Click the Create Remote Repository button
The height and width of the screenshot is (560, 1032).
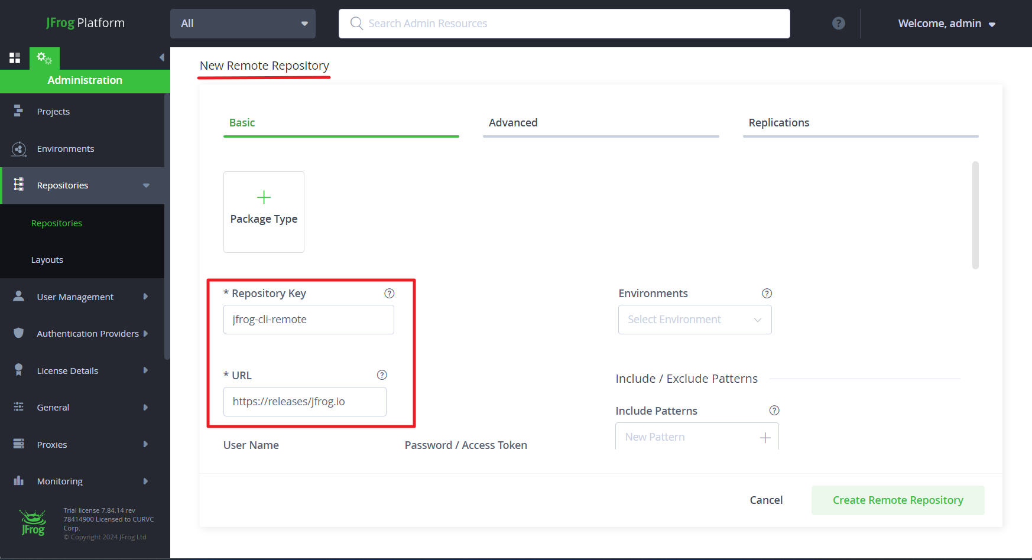[x=898, y=500]
